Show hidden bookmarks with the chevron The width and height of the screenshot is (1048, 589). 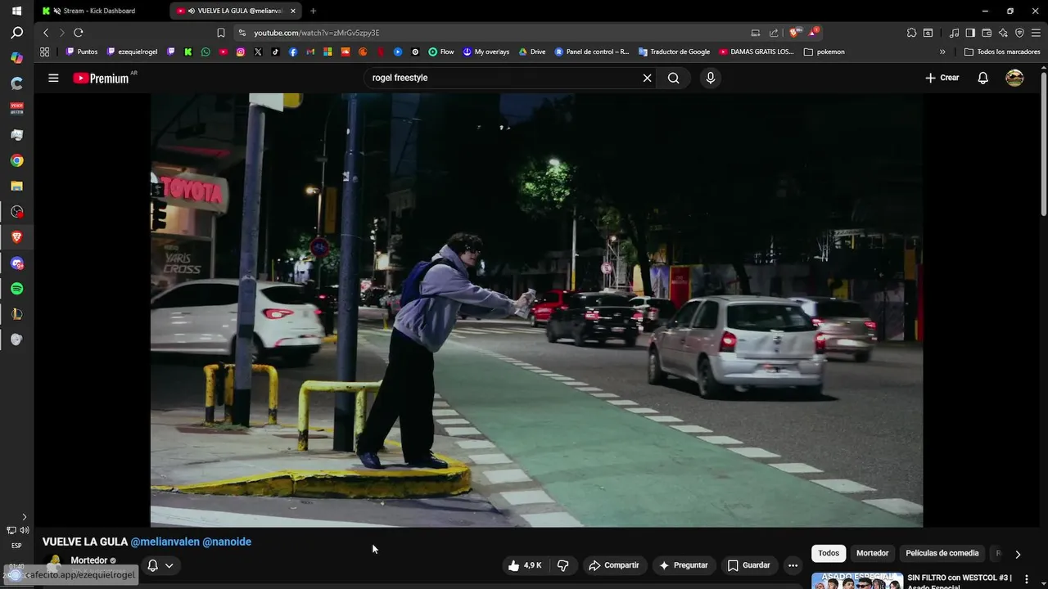pyautogui.click(x=942, y=52)
